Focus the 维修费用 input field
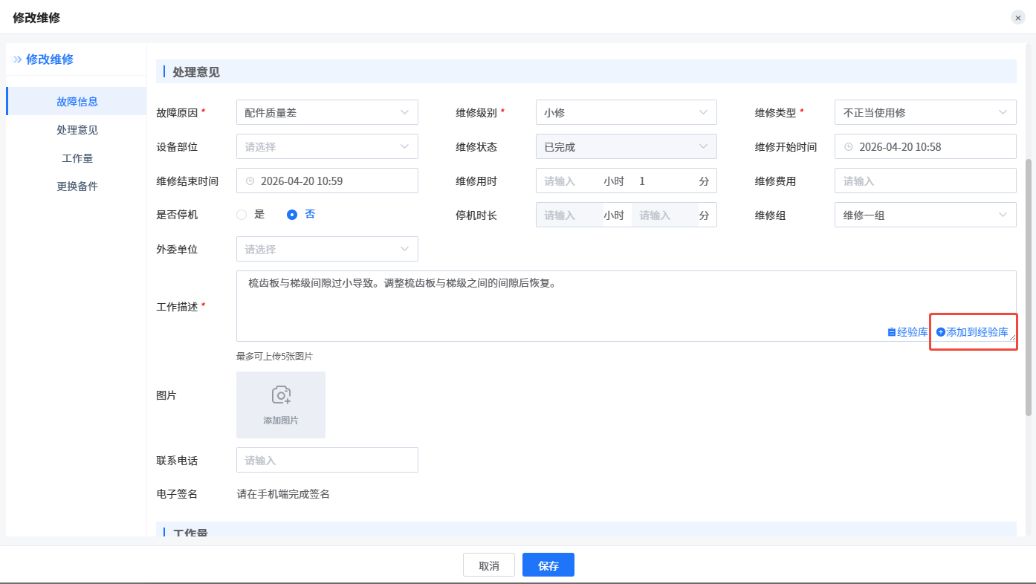1036x584 pixels. click(925, 181)
